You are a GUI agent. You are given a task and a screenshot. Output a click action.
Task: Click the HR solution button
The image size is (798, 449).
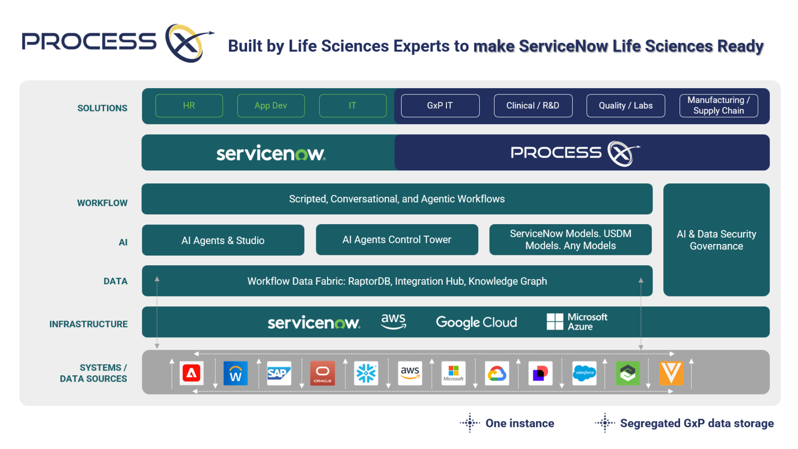189,106
